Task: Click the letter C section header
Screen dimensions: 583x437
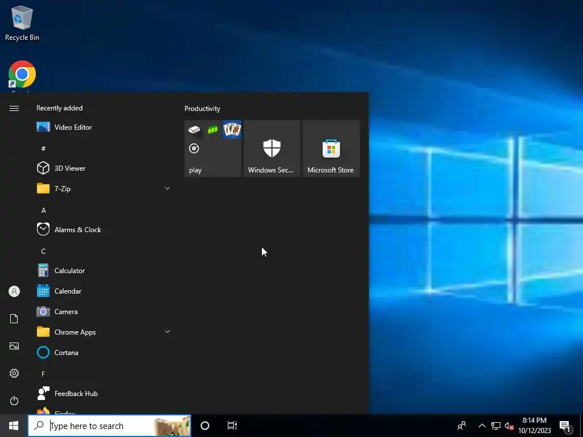Action: [x=43, y=251]
